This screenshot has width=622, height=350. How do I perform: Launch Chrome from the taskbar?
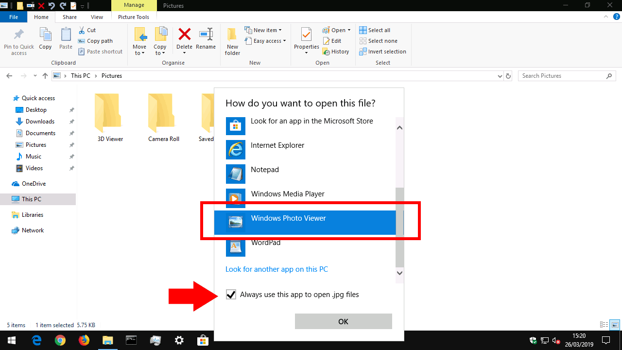pos(60,340)
